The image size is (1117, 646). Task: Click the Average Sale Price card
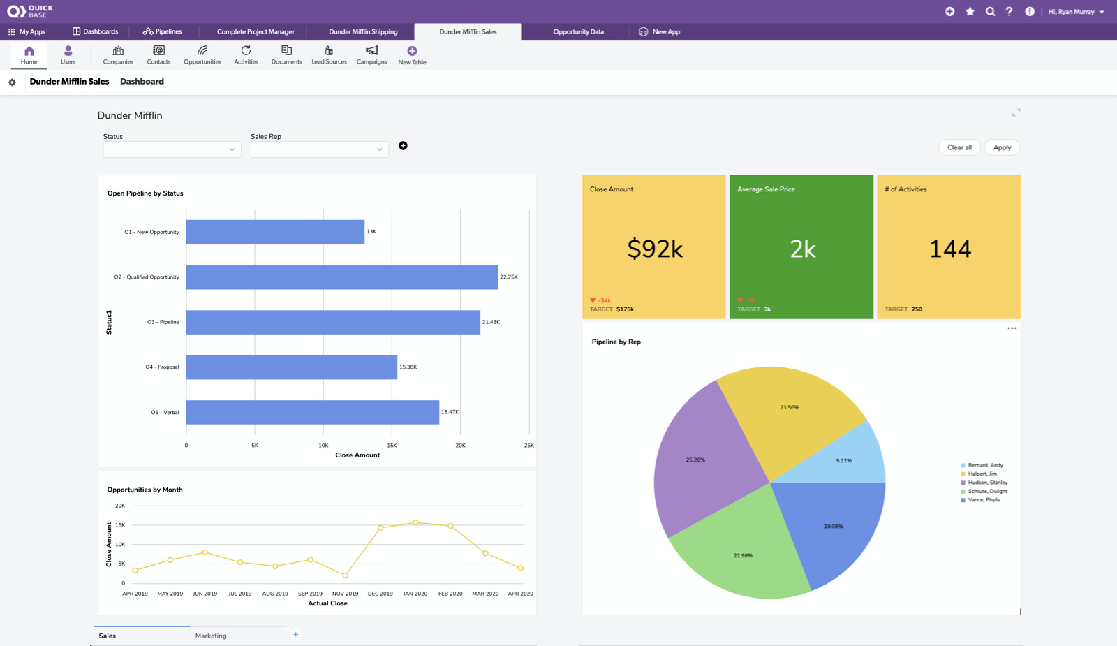coord(801,247)
